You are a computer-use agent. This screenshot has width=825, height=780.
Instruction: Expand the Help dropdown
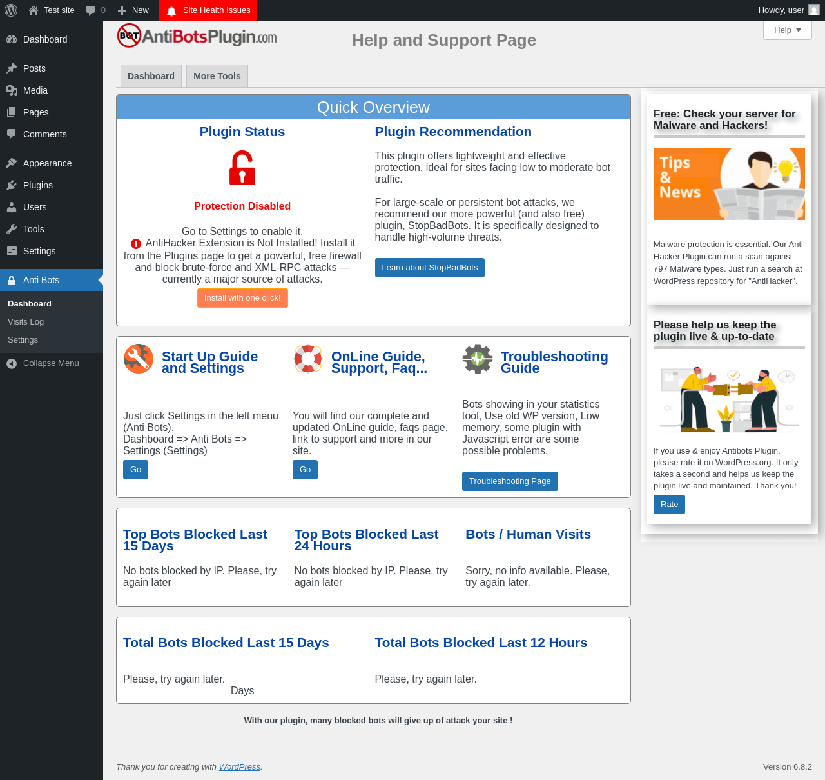(788, 30)
